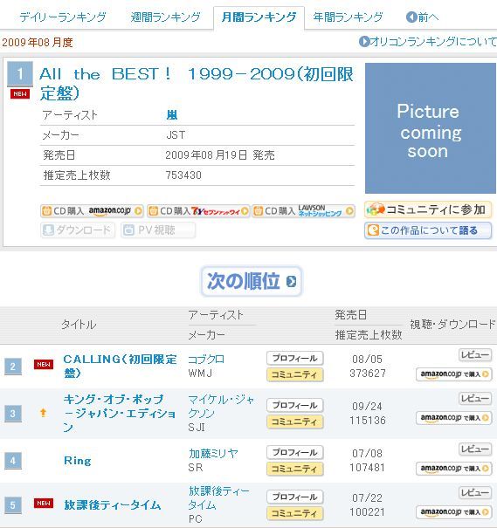
Task: Open the Picture coming soon thumbnail
Action: tap(431, 128)
